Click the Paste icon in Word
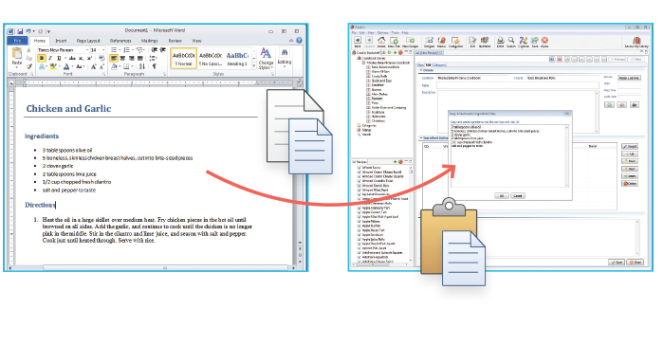 [x=17, y=53]
